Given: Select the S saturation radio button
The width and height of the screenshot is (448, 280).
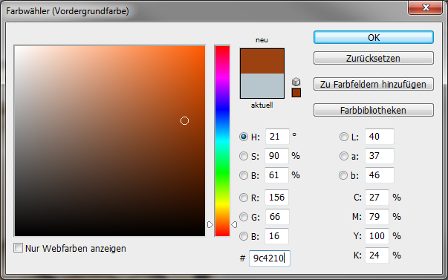Looking at the screenshot, I should pos(244,156).
